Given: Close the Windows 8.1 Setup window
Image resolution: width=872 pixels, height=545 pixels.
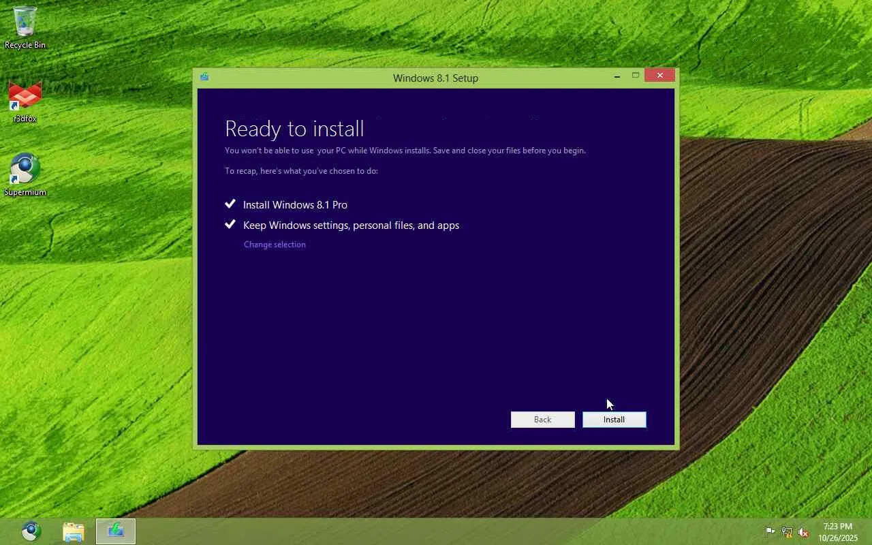Looking at the screenshot, I should point(659,76).
